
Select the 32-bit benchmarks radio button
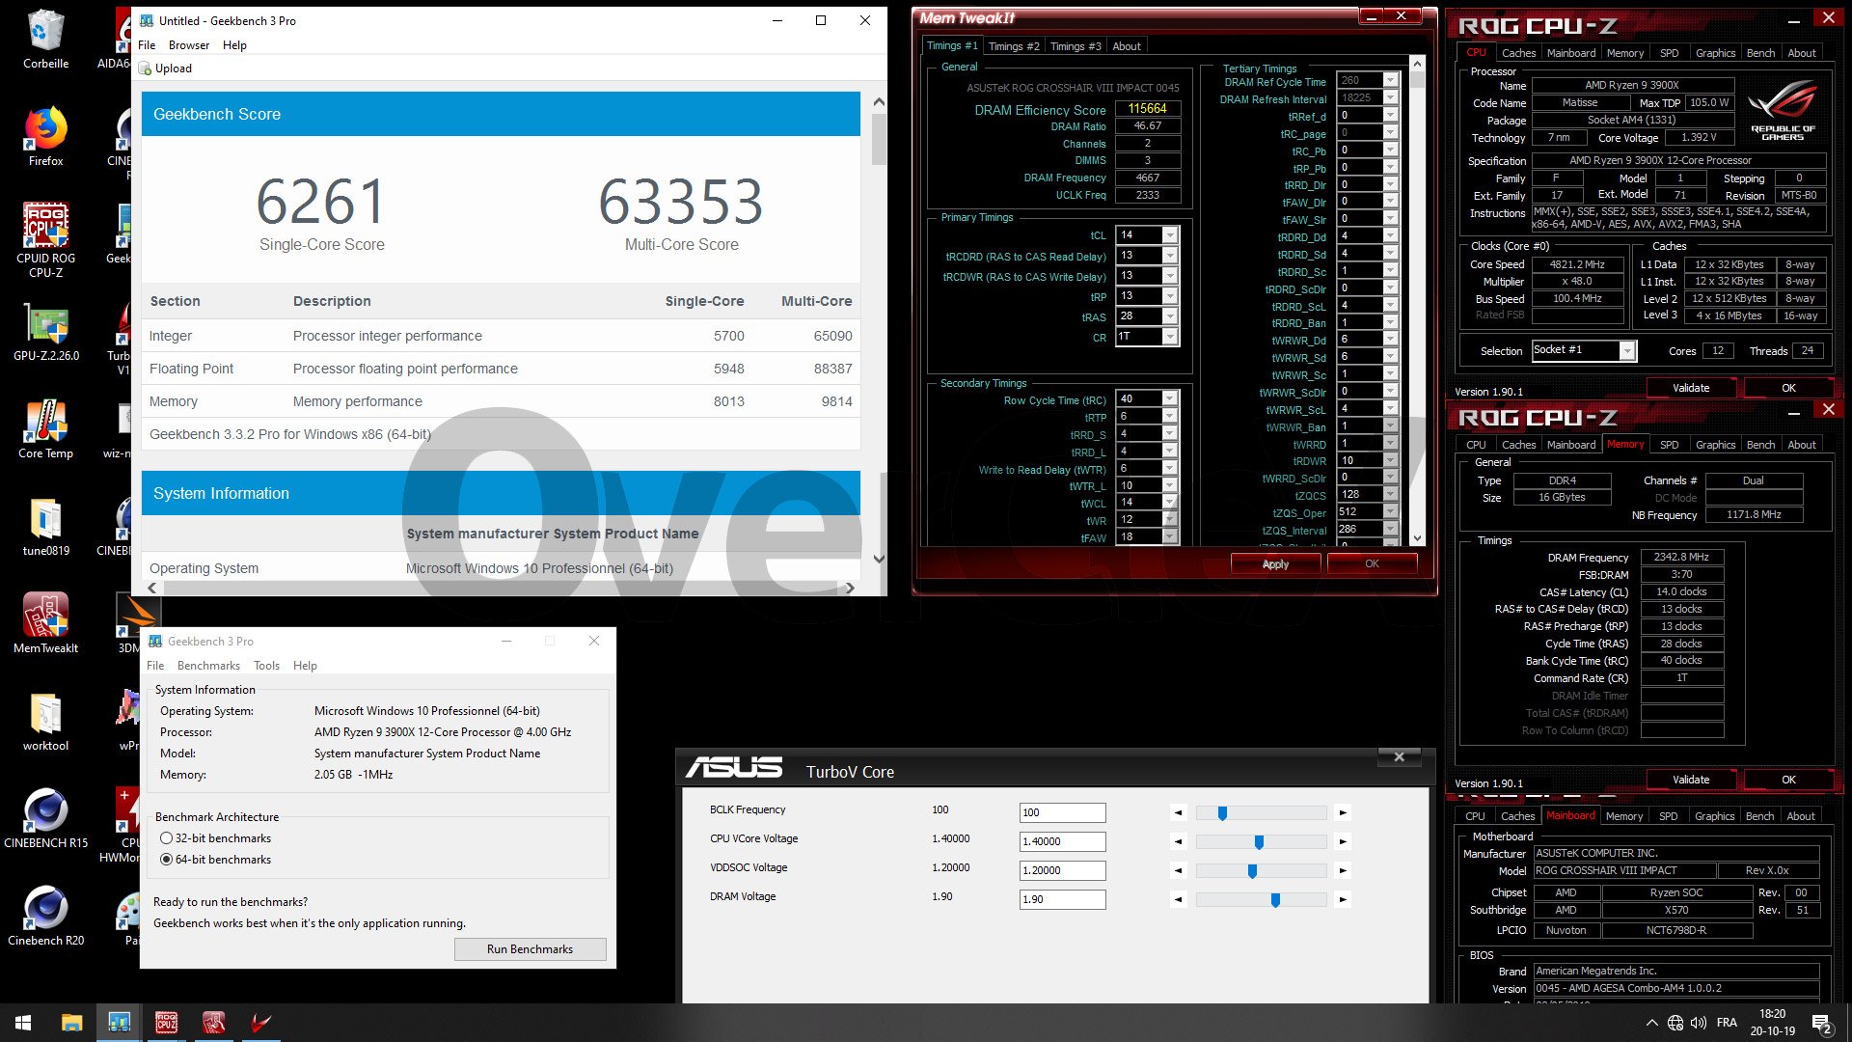tap(167, 838)
